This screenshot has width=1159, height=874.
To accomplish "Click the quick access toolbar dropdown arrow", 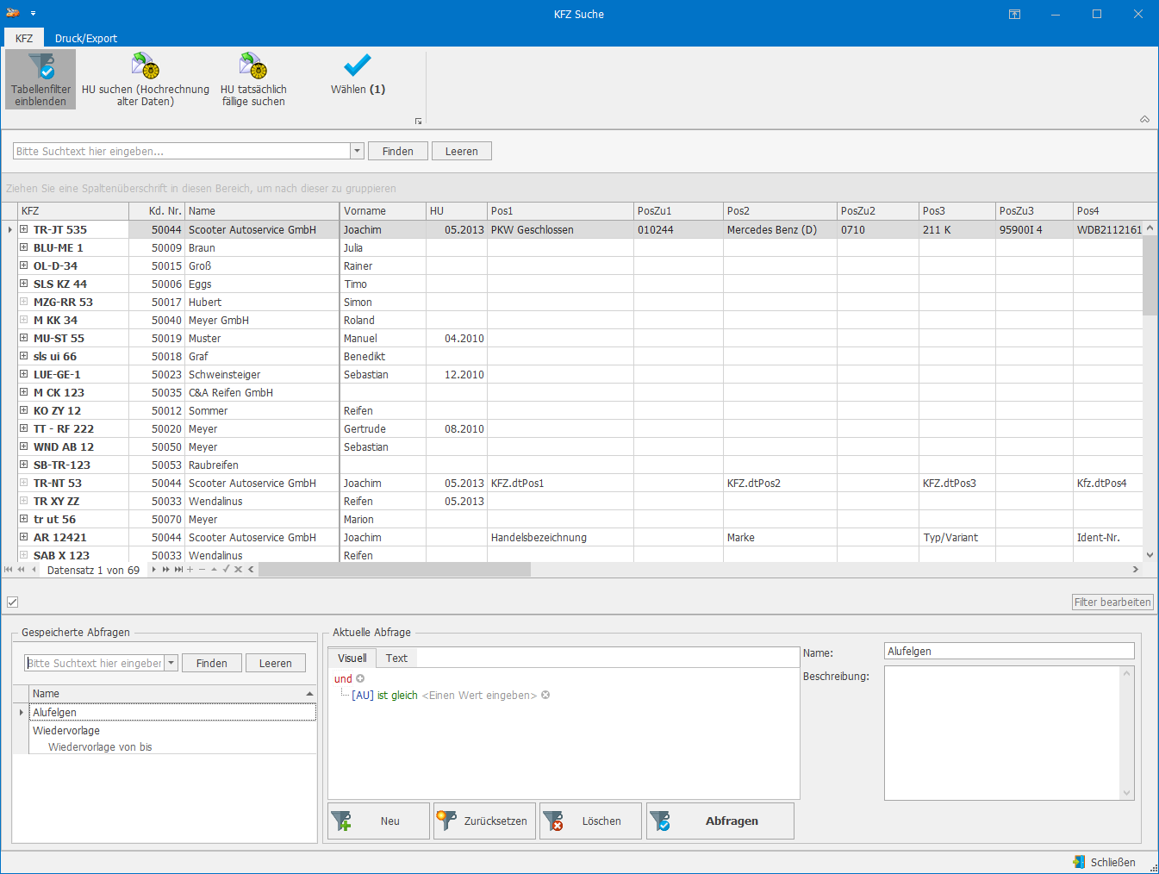I will coord(33,14).
